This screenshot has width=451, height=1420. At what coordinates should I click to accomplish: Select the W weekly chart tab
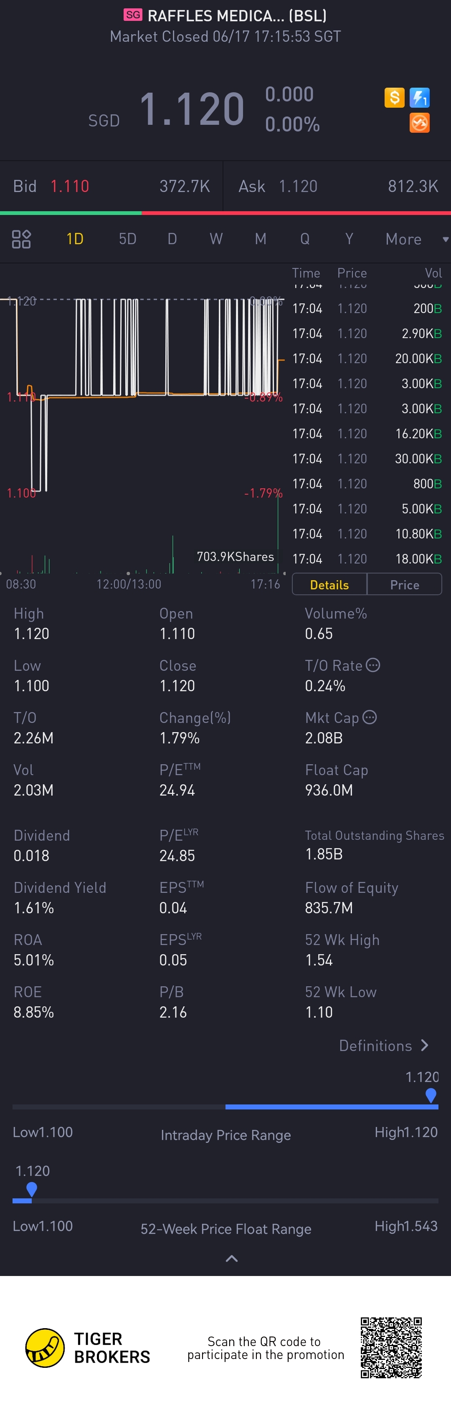coord(216,239)
